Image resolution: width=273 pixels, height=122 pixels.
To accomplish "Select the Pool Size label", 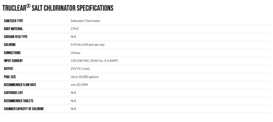I will (10, 77).
